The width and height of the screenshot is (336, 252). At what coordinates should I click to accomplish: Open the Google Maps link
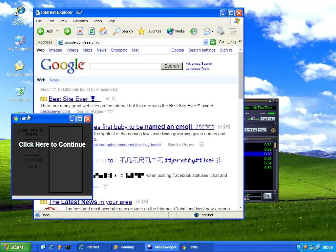click(87, 50)
